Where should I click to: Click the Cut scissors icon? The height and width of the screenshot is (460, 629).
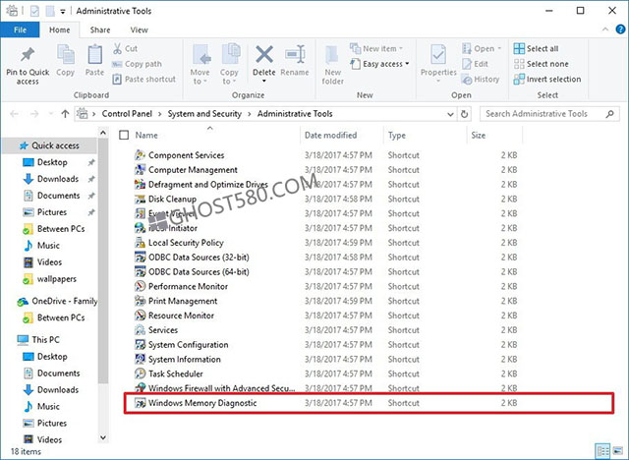click(117, 48)
